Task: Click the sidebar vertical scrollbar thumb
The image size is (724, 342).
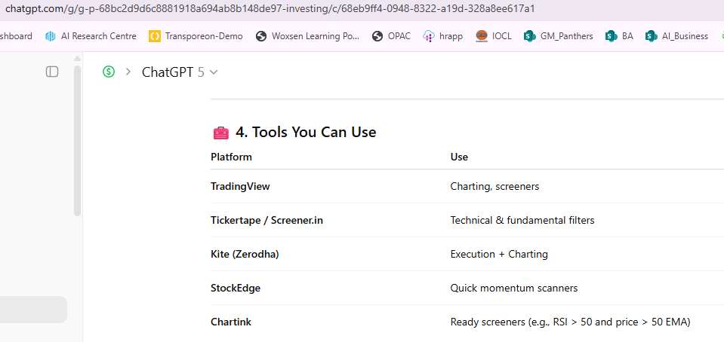Action: click(77, 141)
